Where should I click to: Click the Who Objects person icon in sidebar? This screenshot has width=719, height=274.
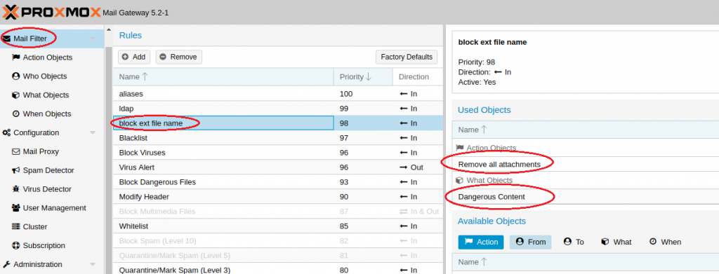[15, 76]
